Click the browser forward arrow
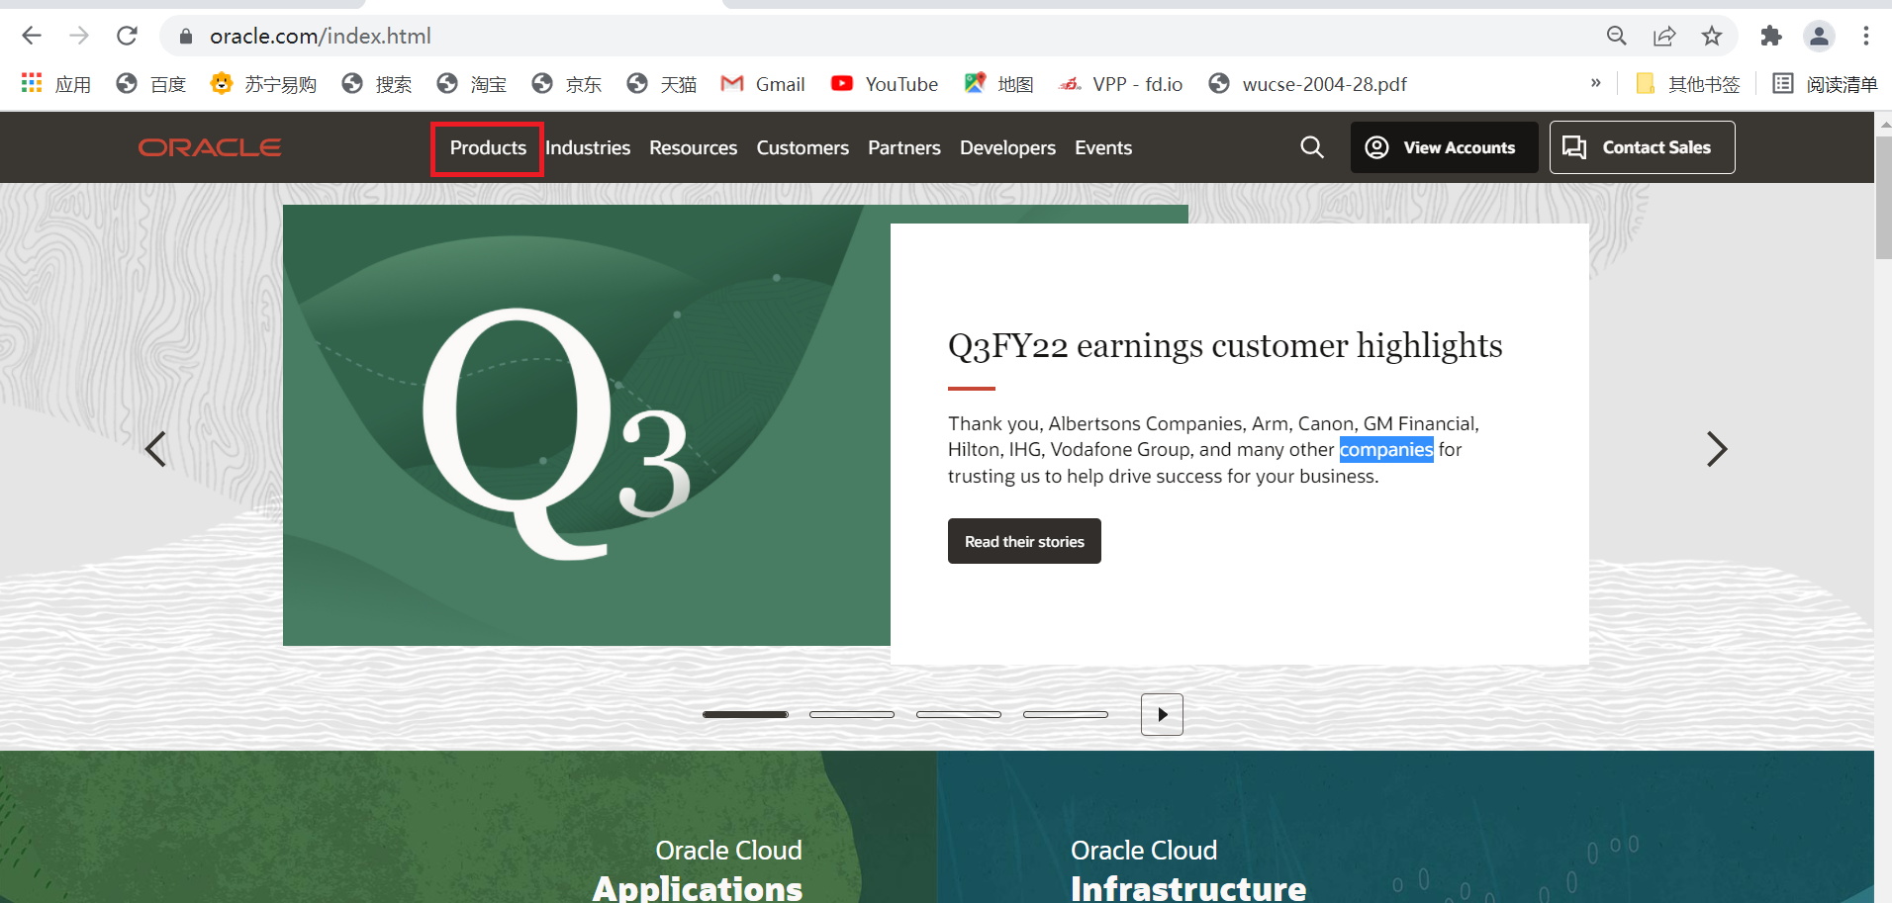Screen dimensions: 1892x903 tap(79, 37)
